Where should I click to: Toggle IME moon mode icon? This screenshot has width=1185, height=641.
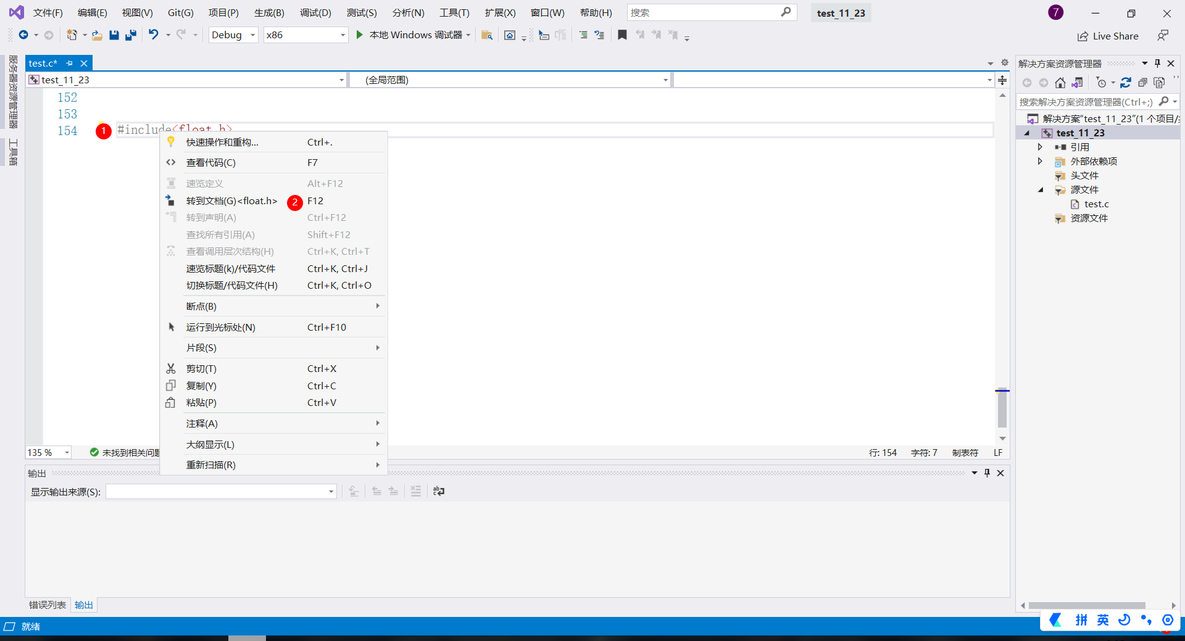click(x=1125, y=620)
